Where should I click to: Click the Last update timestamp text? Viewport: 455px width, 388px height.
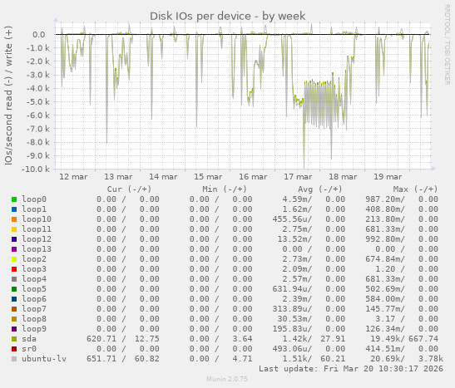(351, 369)
